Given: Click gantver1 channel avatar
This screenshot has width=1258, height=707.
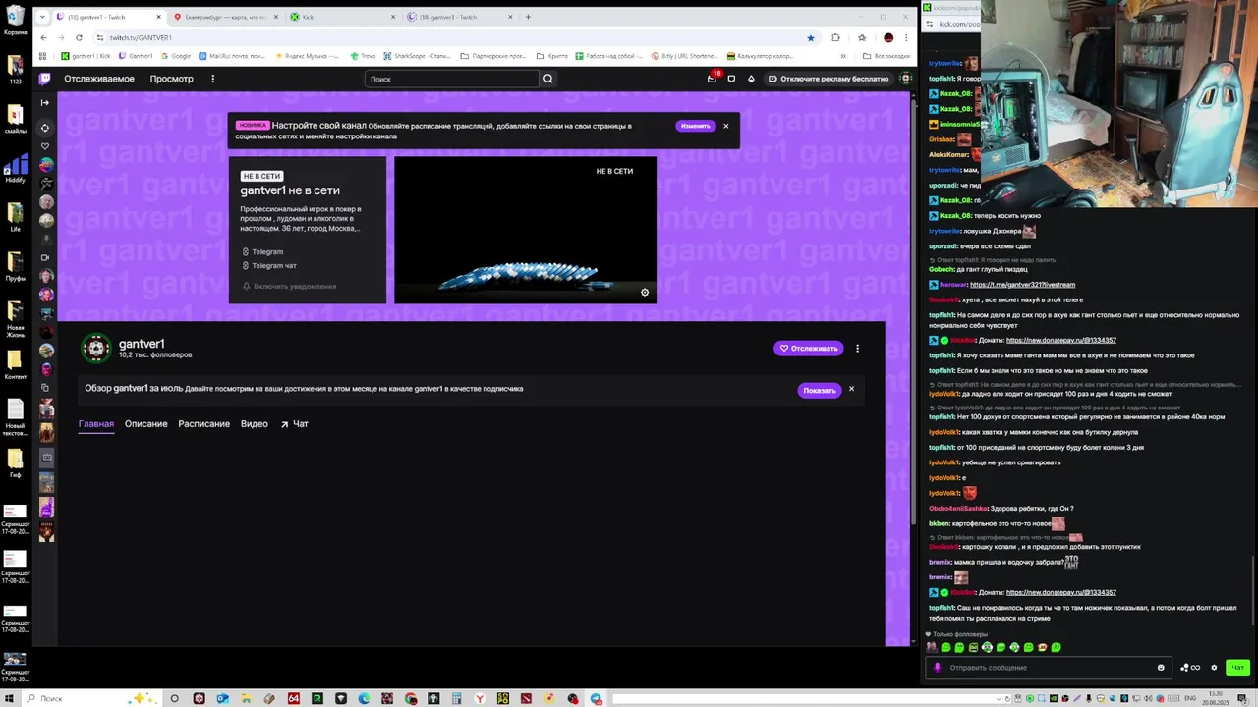Looking at the screenshot, I should point(96,348).
